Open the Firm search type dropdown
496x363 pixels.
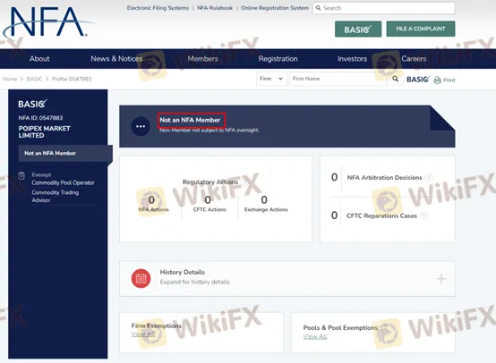pos(271,79)
